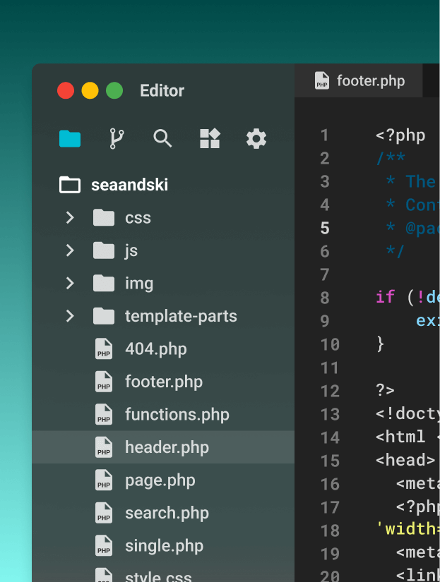440x582 pixels.
Task: Click PHP file icon beside footer.php in sidebar
Action: pyautogui.click(x=104, y=382)
